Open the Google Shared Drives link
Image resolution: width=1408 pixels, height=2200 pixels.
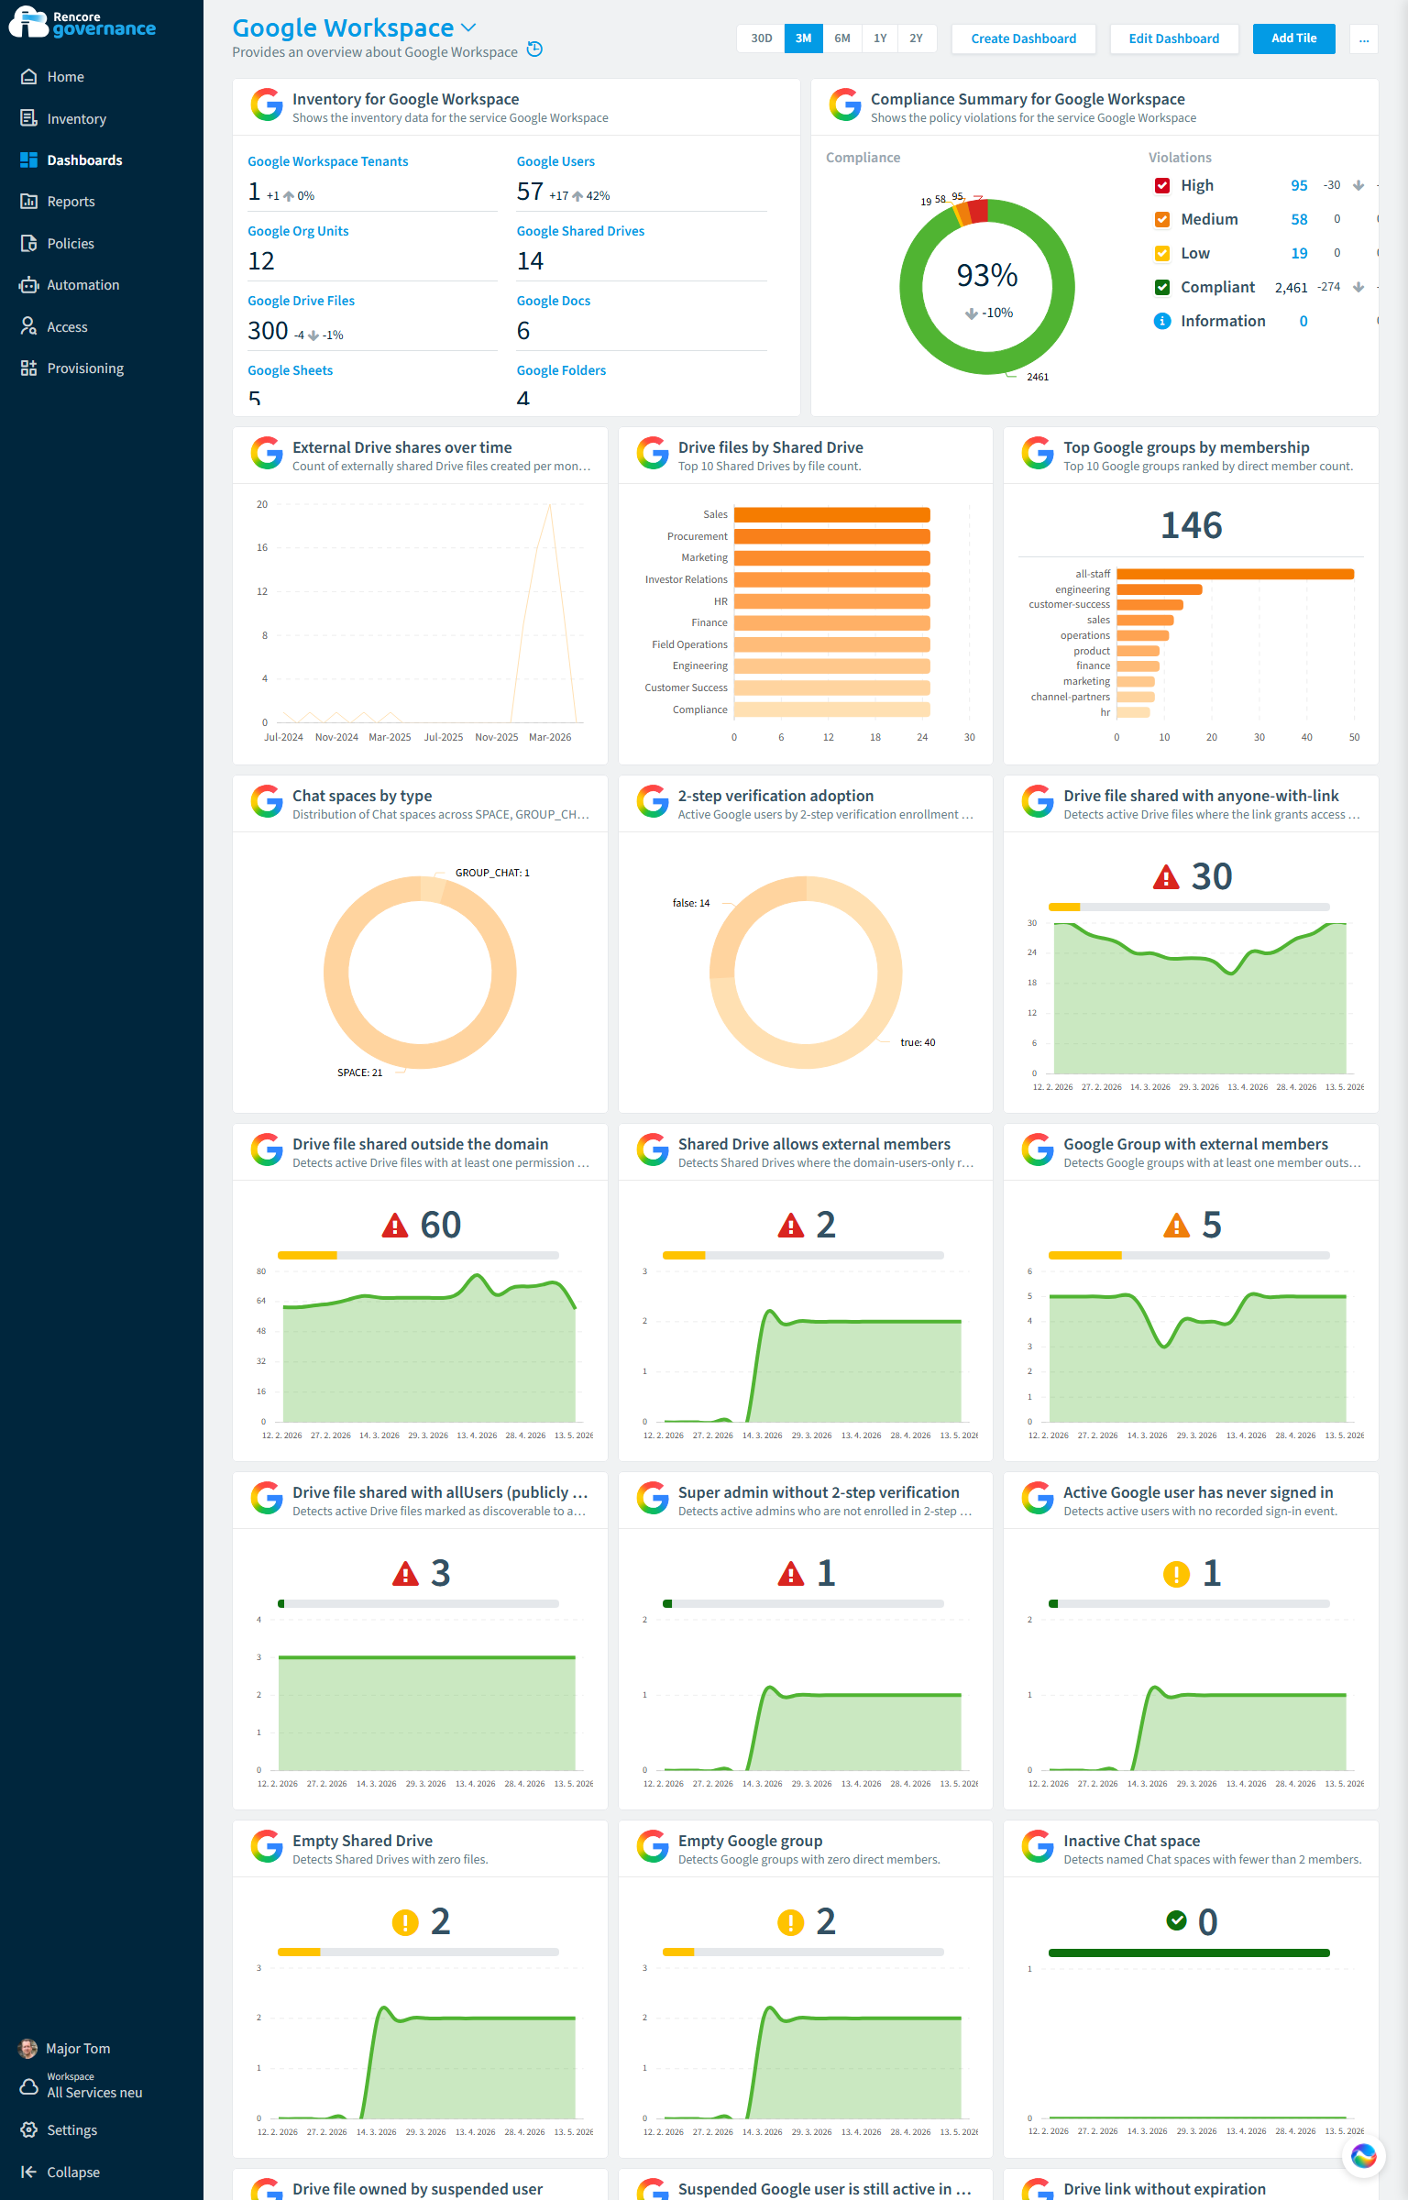[x=580, y=231]
